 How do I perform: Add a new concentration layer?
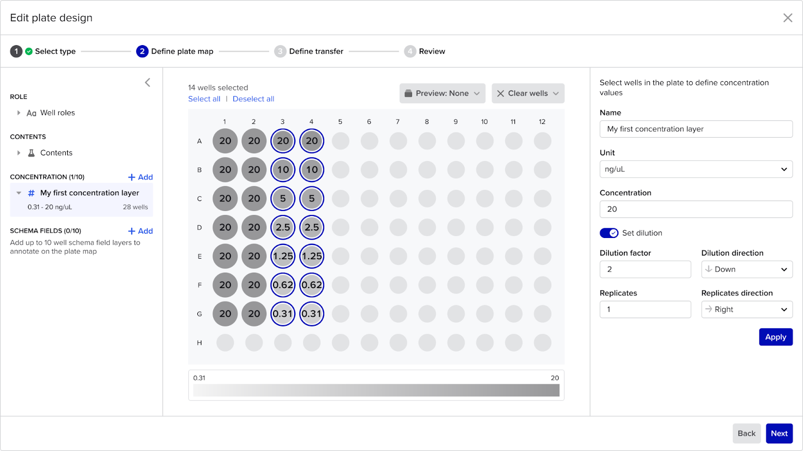pos(141,177)
